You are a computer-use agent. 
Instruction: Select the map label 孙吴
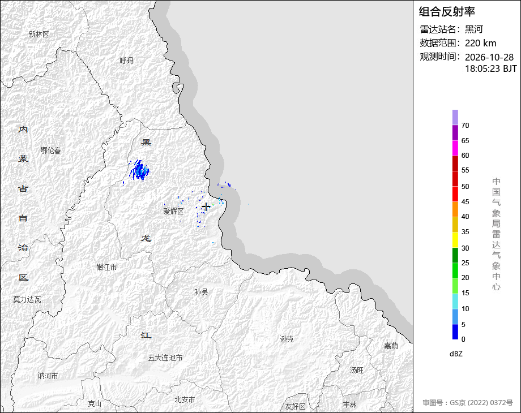point(202,292)
